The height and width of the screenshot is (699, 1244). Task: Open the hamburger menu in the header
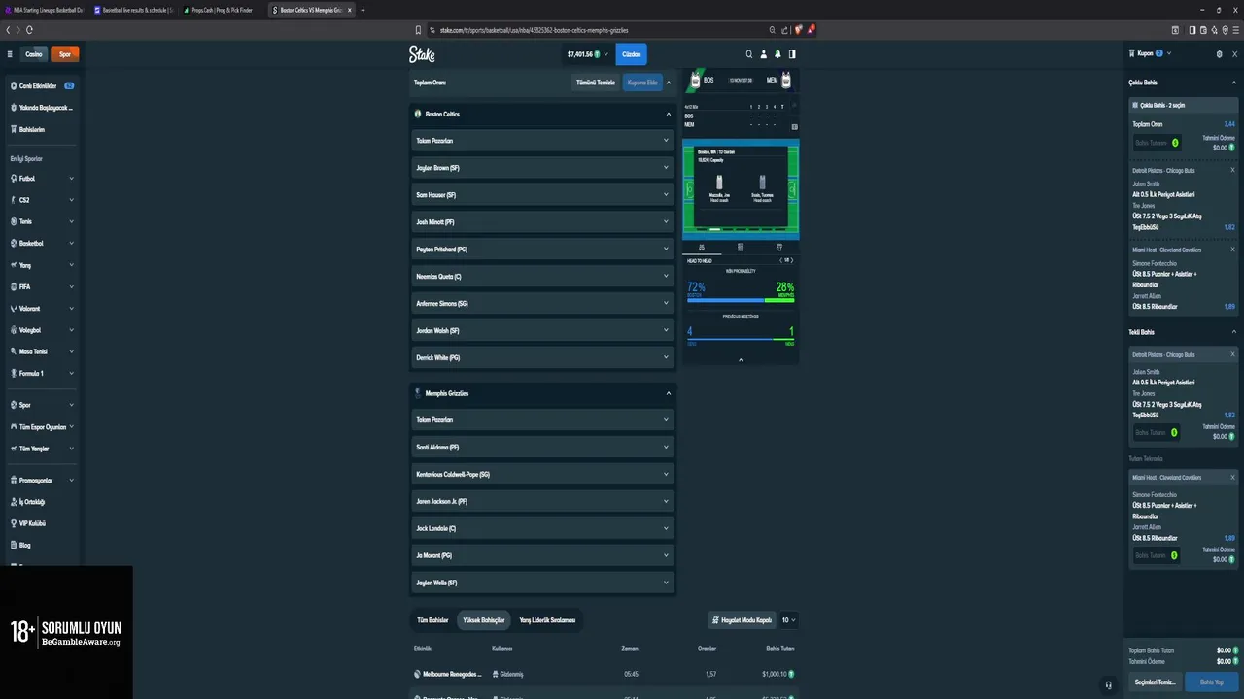10,54
